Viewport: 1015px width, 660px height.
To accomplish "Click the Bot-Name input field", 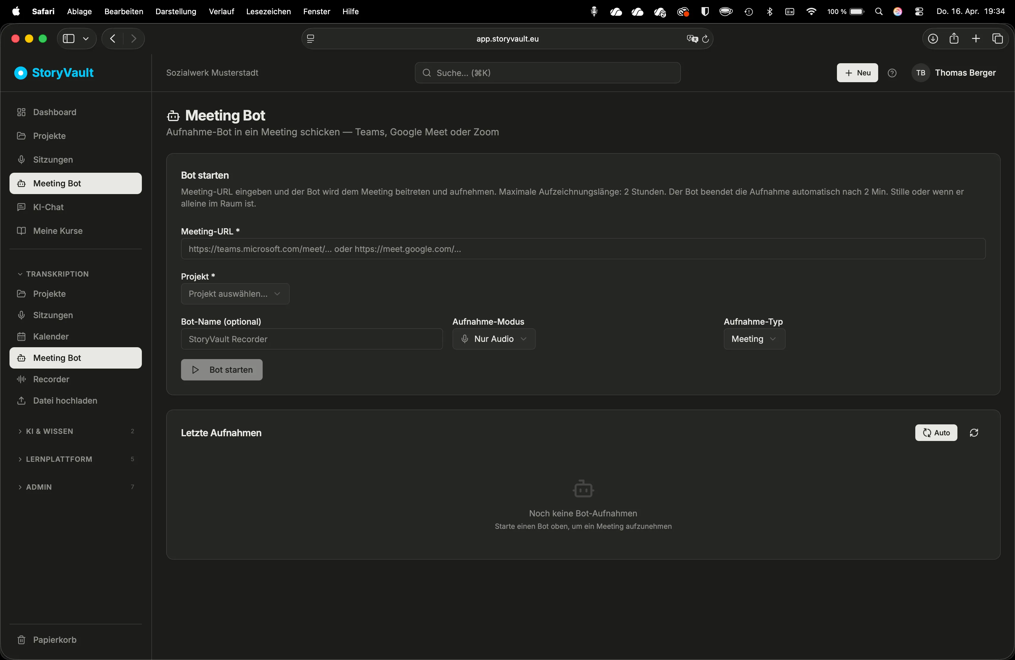I will (312, 339).
